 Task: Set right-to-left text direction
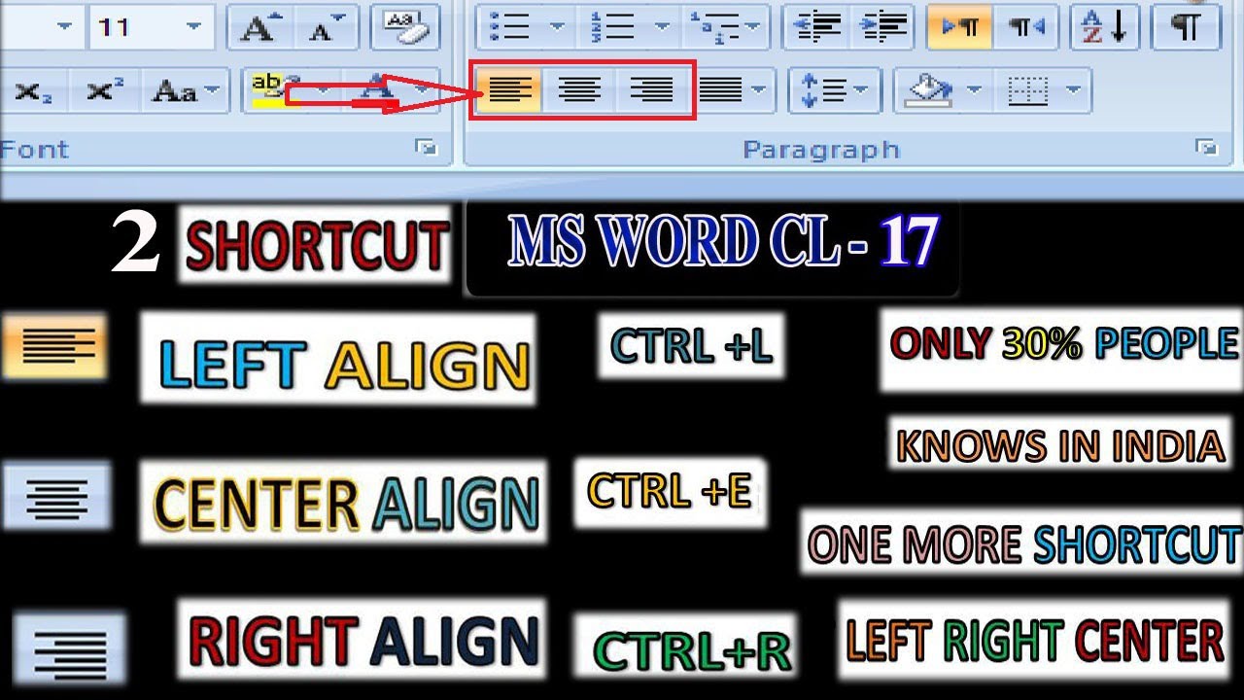pyautogui.click(x=1027, y=27)
